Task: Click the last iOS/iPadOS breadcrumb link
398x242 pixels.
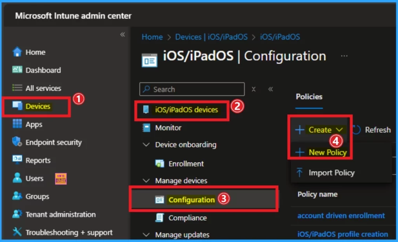Action: pos(280,37)
